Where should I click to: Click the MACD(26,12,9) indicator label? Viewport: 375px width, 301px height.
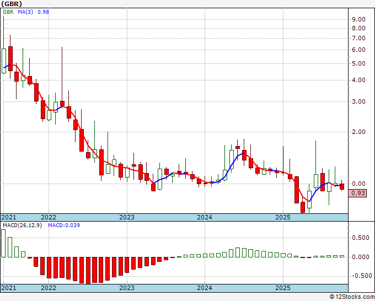point(22,225)
